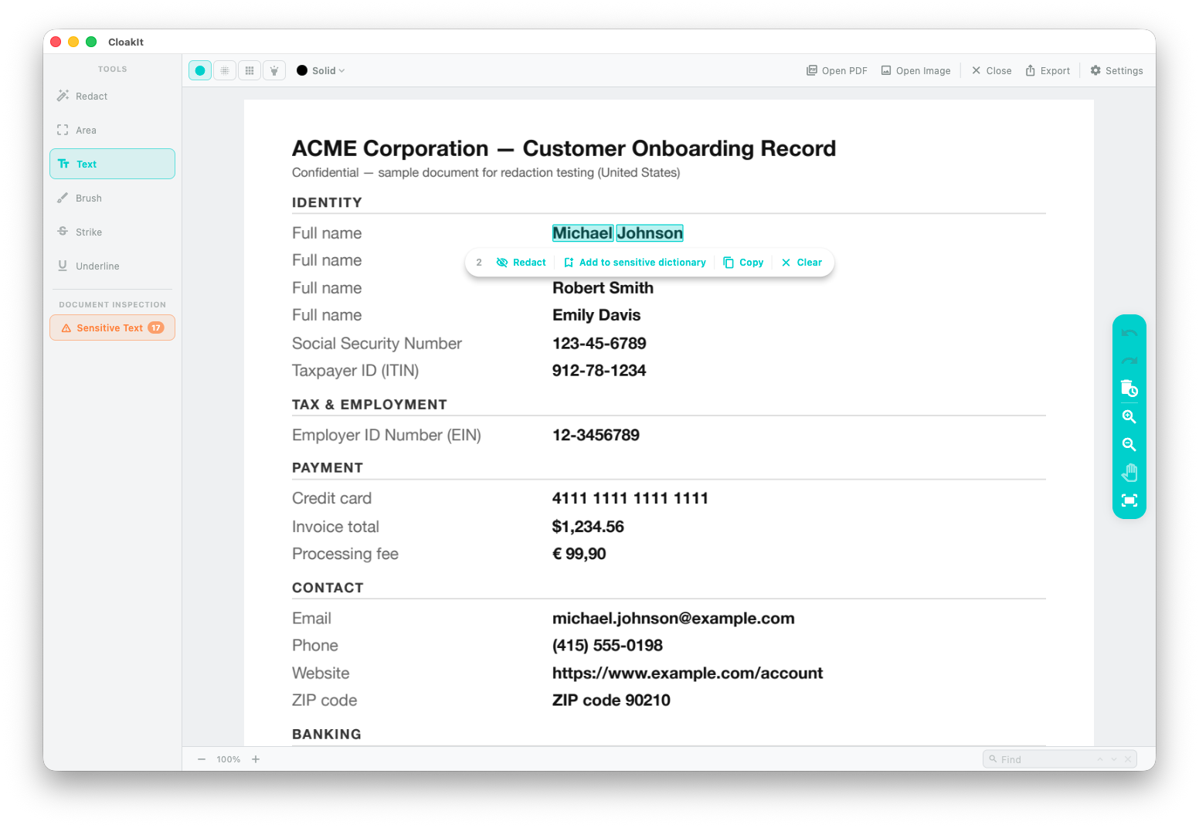Open the clear history trash icon
Screen dimensions: 1199x828
[x=1129, y=389]
